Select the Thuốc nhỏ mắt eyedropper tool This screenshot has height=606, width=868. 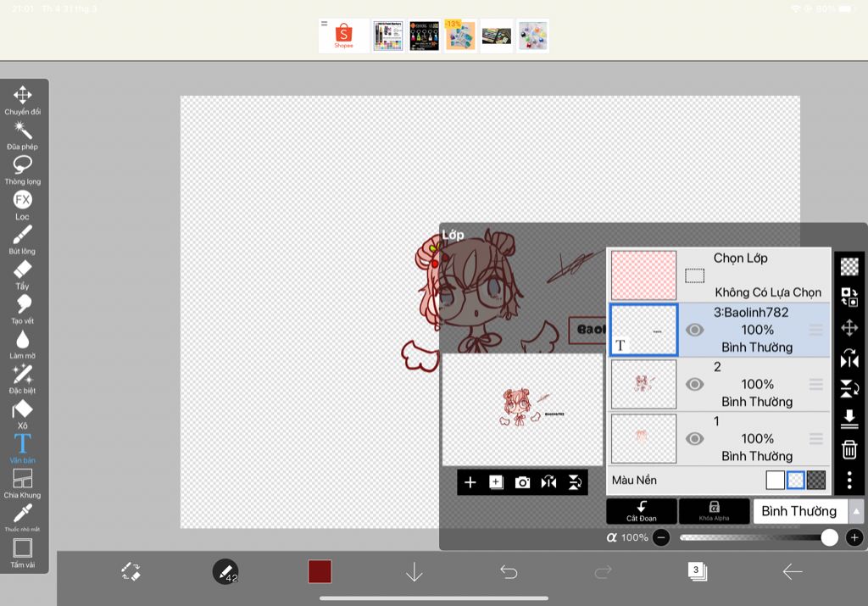click(x=22, y=518)
